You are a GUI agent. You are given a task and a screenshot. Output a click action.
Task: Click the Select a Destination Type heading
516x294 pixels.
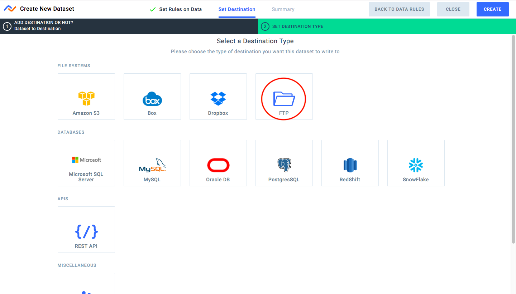255,41
